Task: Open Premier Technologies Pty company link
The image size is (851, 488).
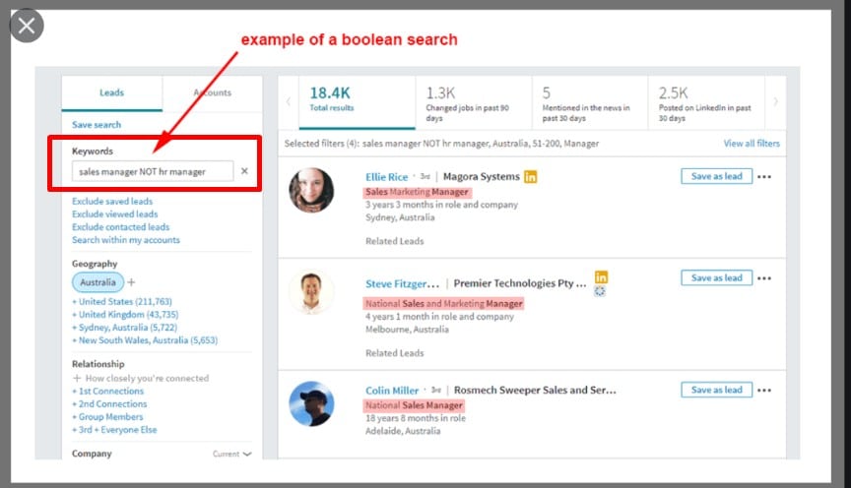Action: pos(520,283)
